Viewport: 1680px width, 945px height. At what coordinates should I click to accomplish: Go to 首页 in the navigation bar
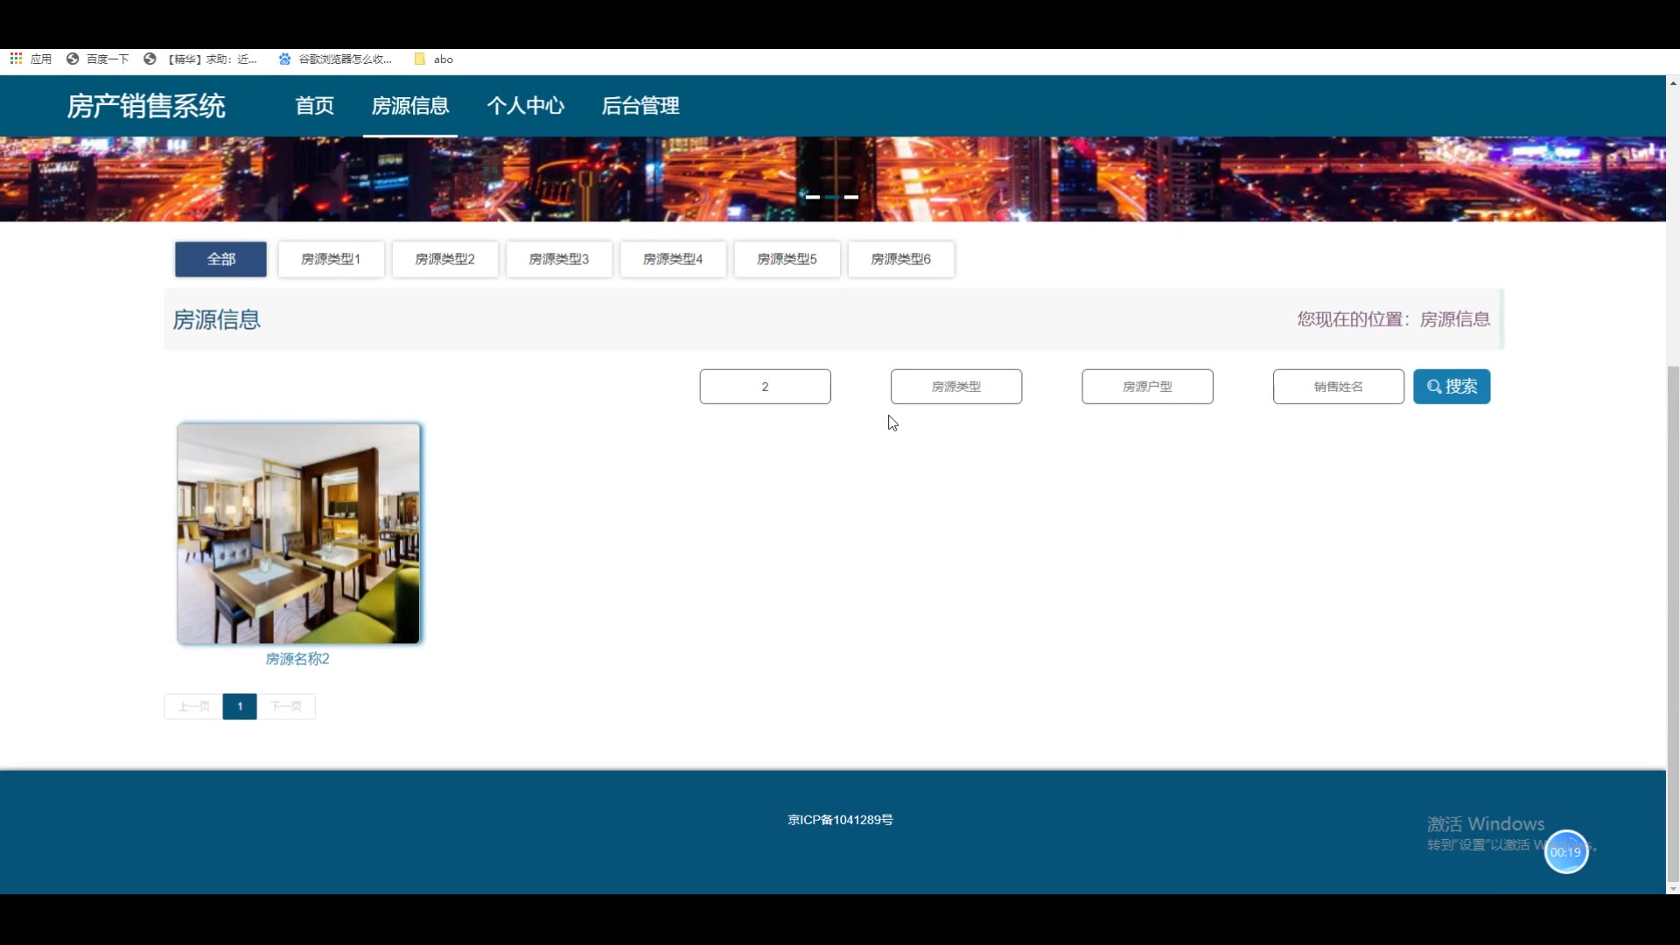315,106
